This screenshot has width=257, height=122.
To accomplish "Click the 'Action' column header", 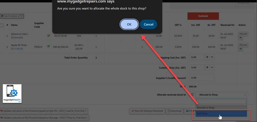I will click(x=242, y=25).
